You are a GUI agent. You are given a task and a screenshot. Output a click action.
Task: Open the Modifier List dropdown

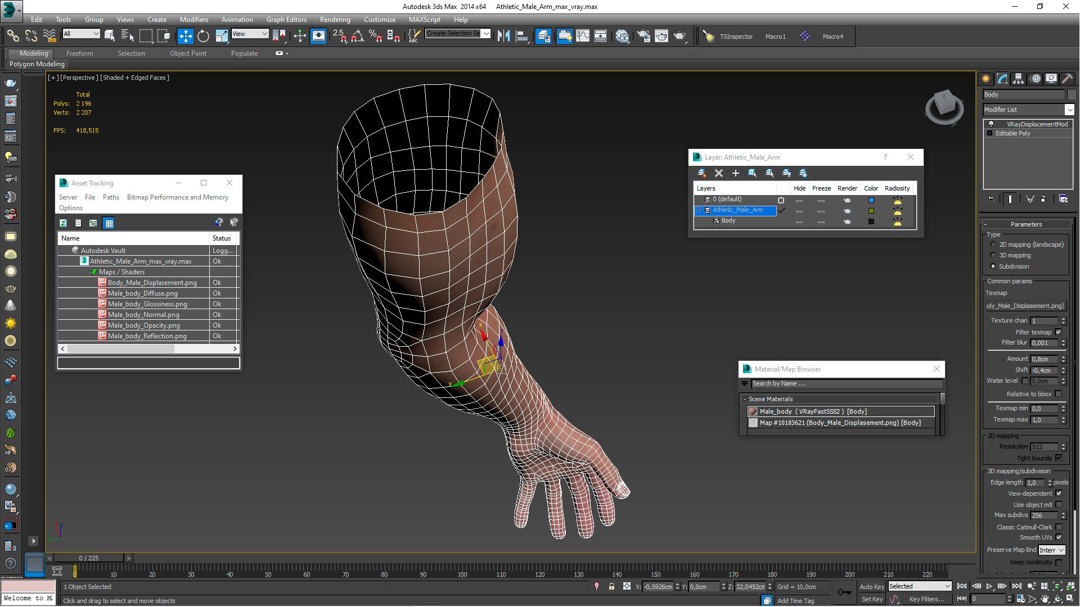(1069, 110)
